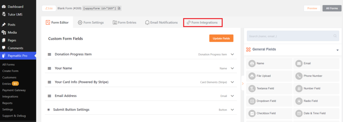Open Integrations in sidebar submenu
The height and width of the screenshot is (122, 343).
click(x=10, y=97)
